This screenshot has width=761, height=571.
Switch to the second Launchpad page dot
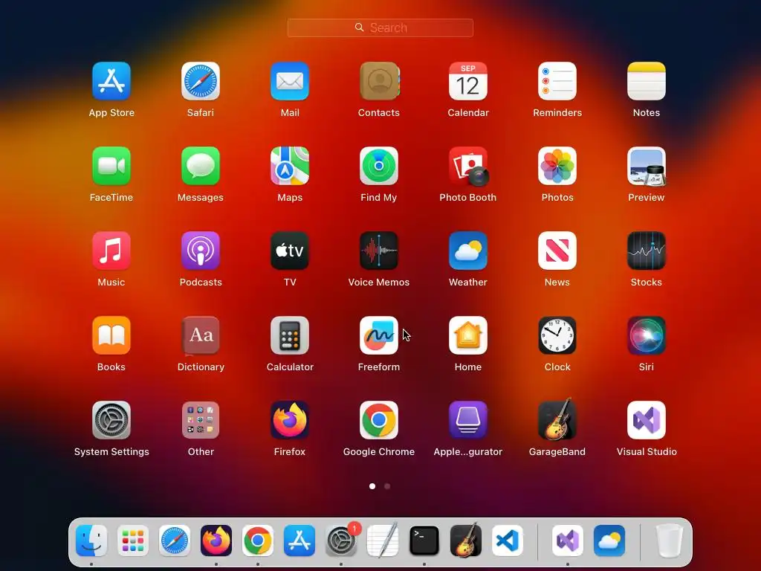coord(387,486)
